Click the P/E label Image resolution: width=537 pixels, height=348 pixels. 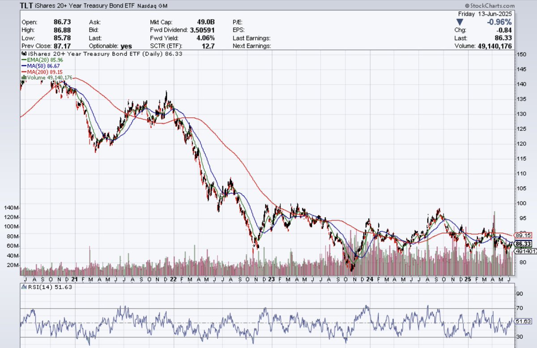(x=238, y=22)
